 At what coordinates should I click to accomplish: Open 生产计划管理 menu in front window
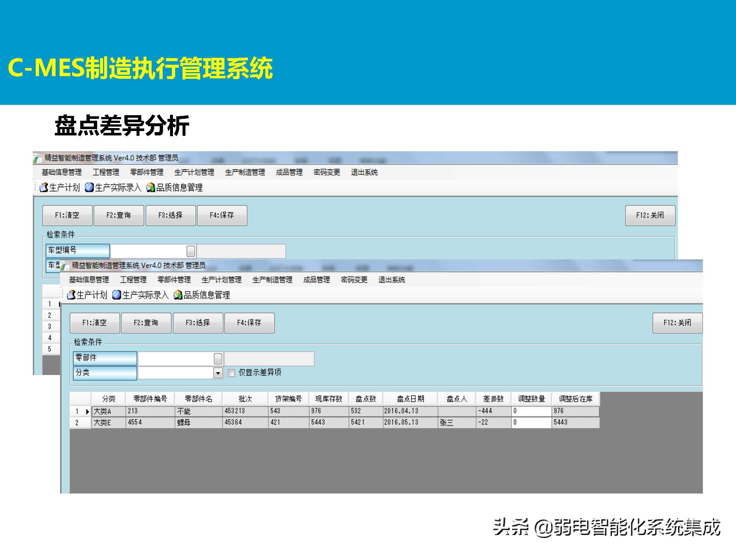222,280
